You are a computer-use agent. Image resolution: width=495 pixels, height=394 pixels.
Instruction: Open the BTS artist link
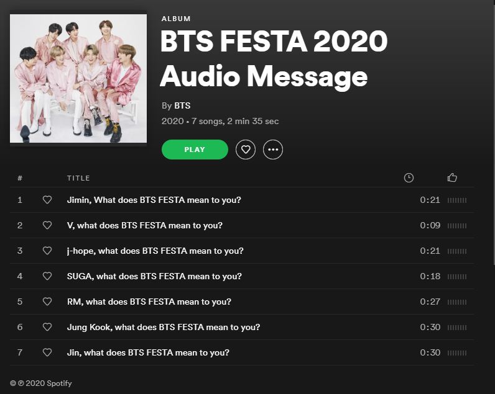tap(182, 105)
